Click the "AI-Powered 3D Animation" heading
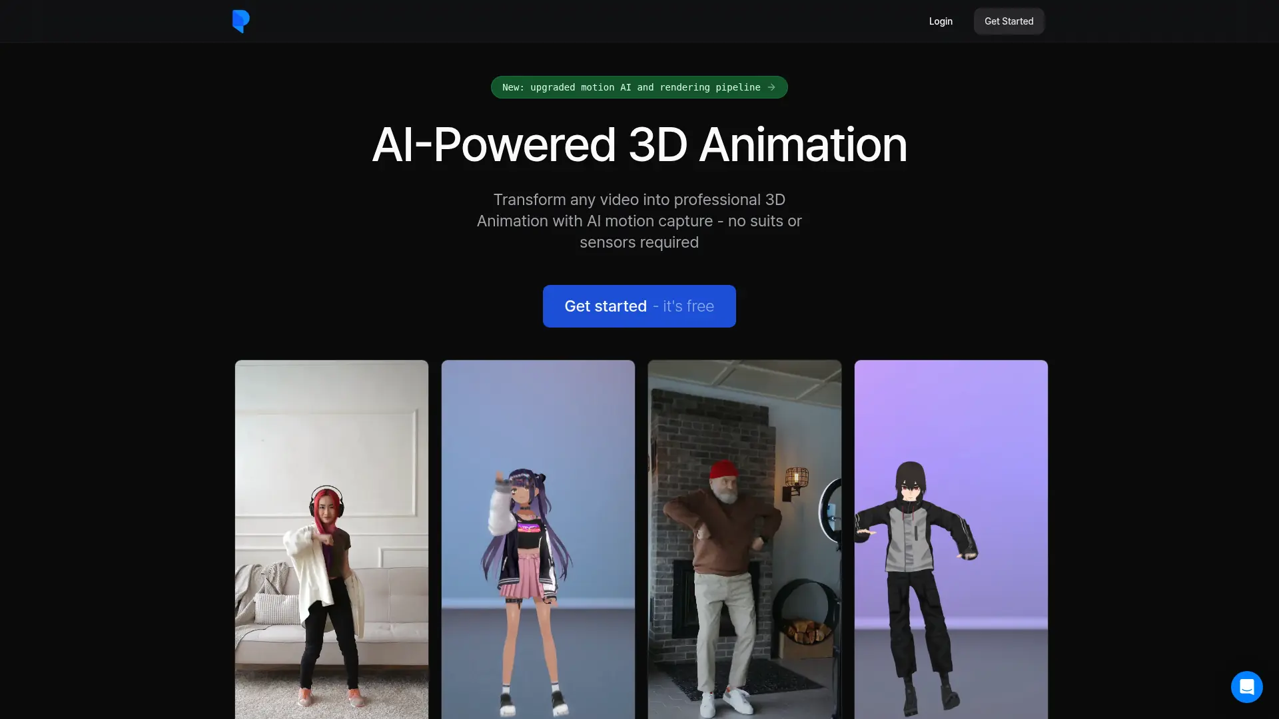The image size is (1279, 719). tap(639, 144)
